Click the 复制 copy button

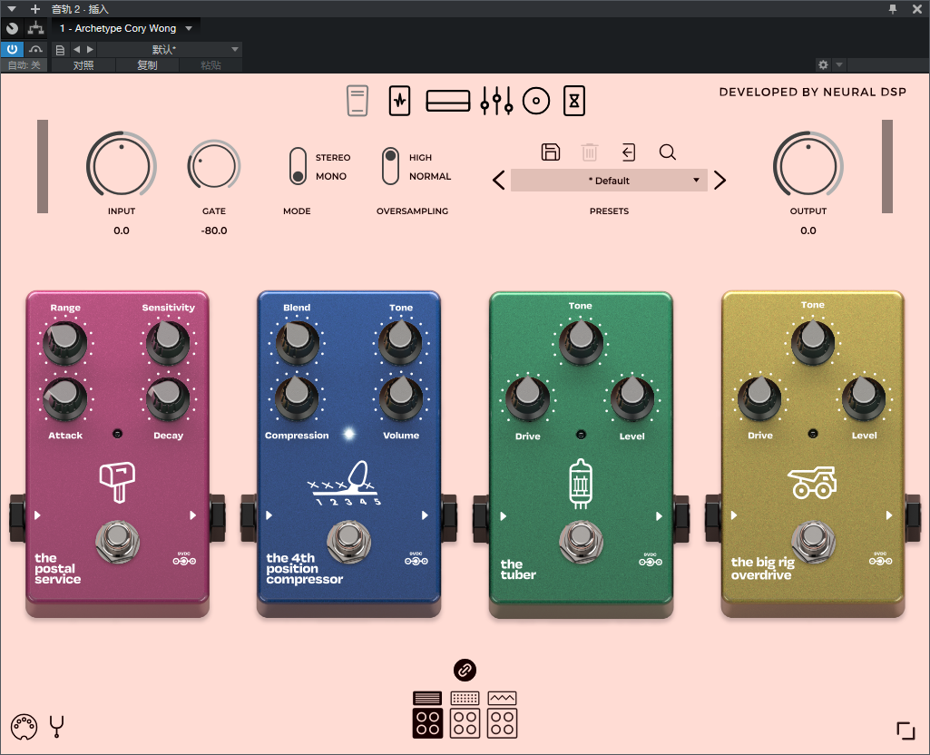point(147,65)
